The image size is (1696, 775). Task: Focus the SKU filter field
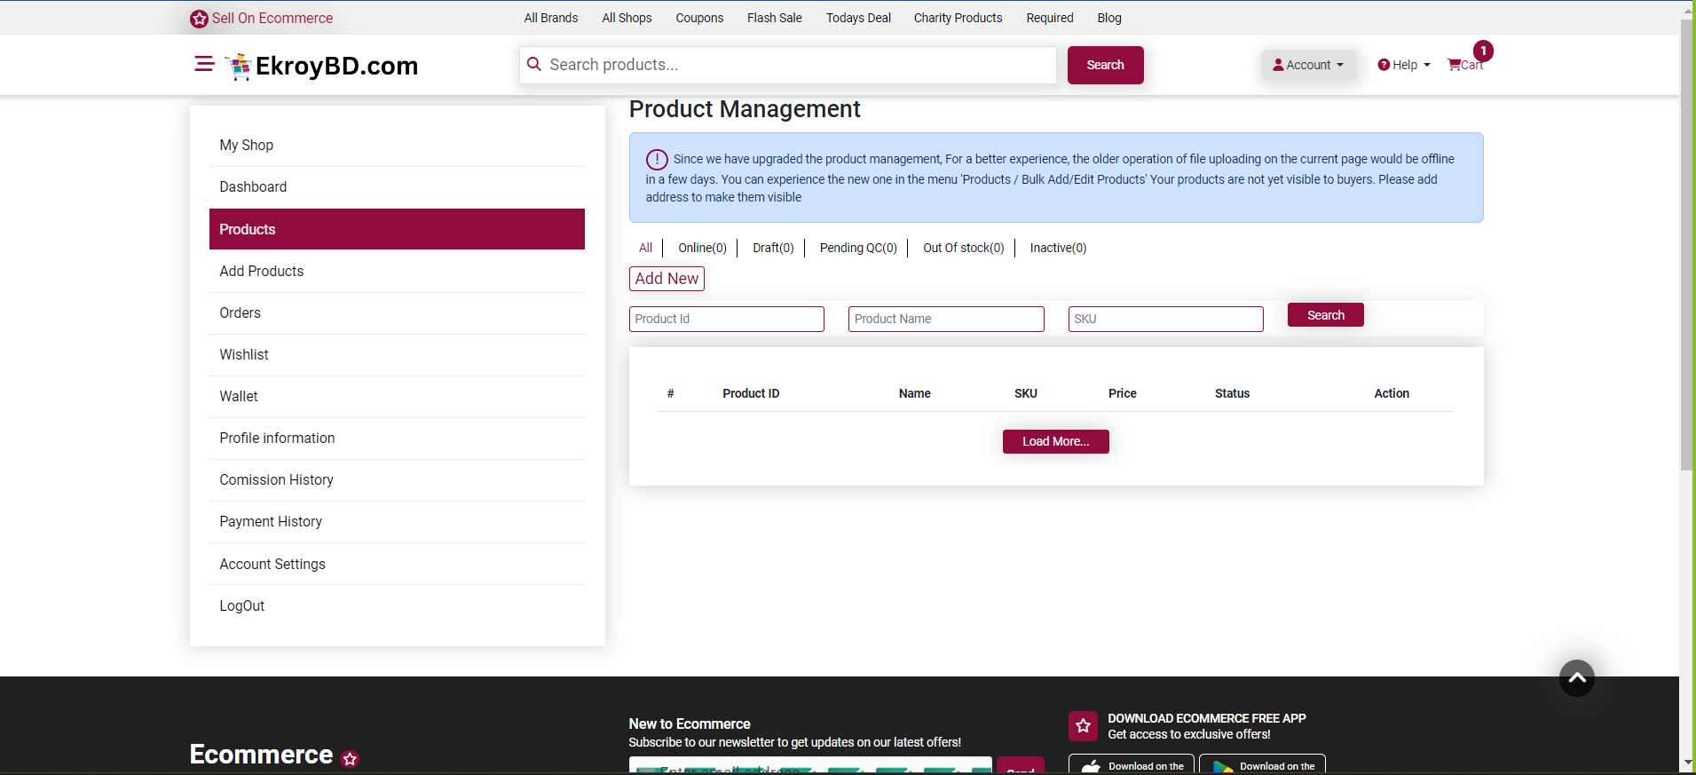tap(1165, 319)
